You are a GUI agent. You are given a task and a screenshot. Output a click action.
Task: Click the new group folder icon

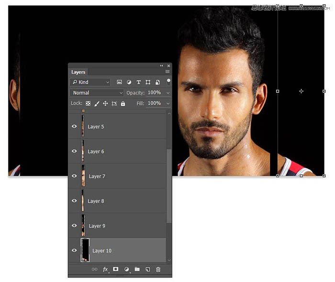coord(137,270)
